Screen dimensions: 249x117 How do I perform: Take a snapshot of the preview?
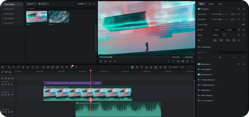[x=183, y=61]
